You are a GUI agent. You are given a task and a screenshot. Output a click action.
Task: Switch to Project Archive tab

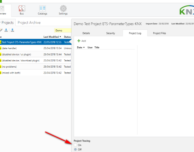click(29, 22)
